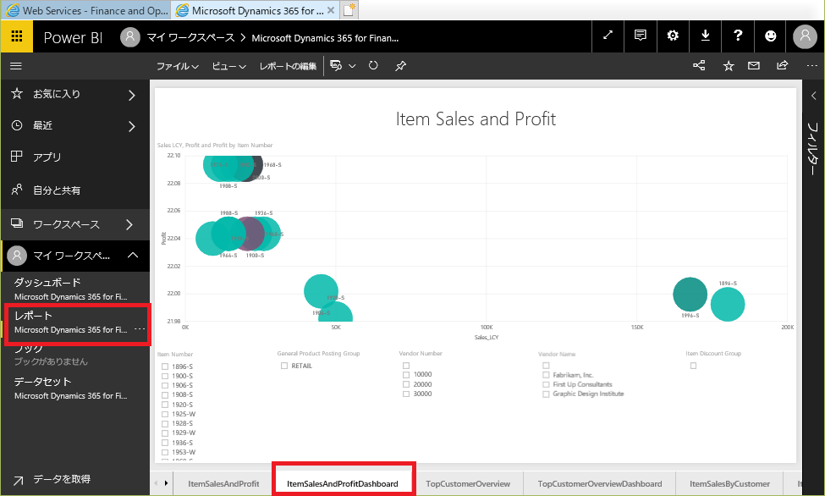Image resolution: width=825 pixels, height=496 pixels.
Task: Open the toolbar more options ellipsis
Action: (x=811, y=66)
